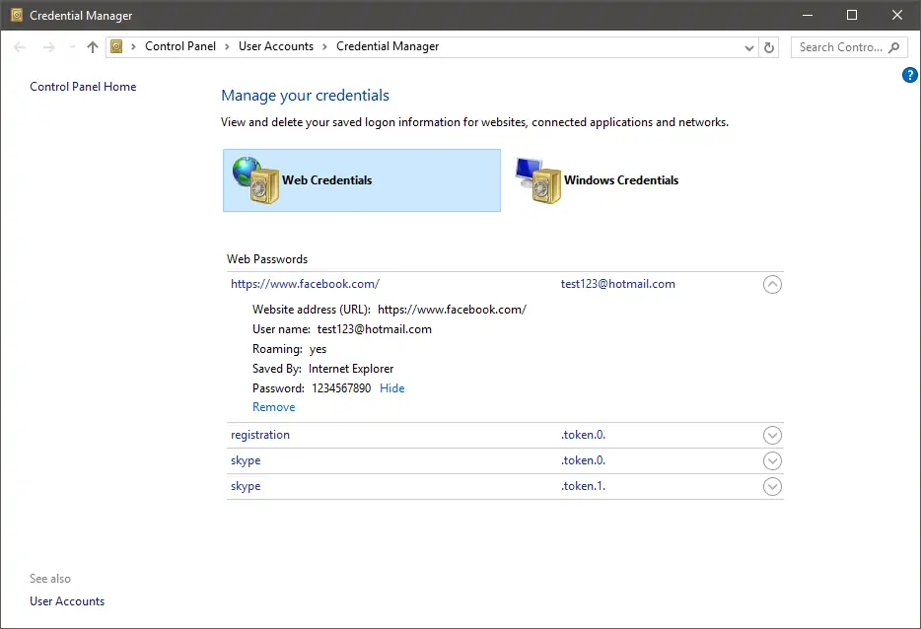Open the chevron after User Accounts breadcrumb

[x=324, y=47]
